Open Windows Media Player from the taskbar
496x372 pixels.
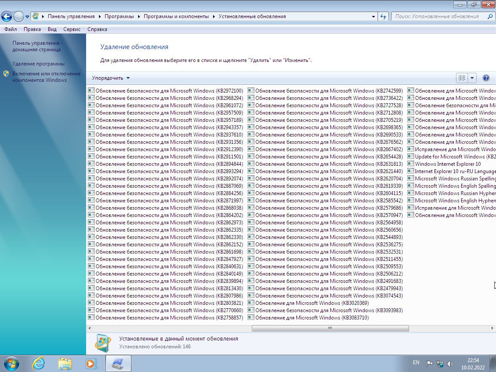tap(91, 363)
